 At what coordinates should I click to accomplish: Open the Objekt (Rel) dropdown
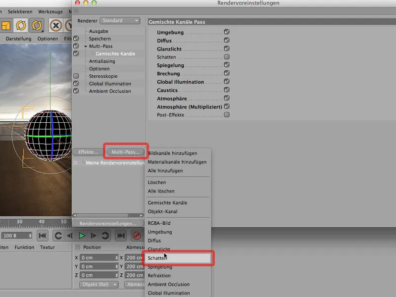[x=99, y=284]
